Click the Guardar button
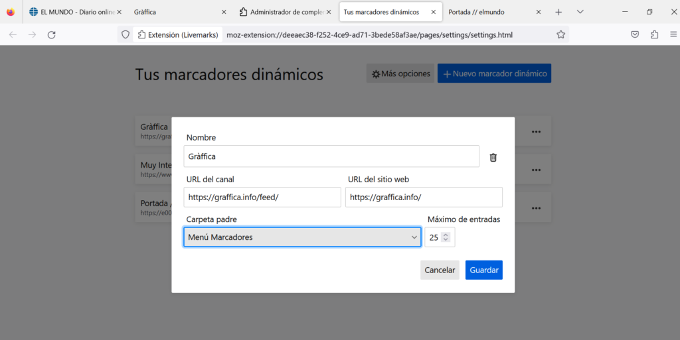This screenshot has width=680, height=340. pyautogui.click(x=484, y=270)
